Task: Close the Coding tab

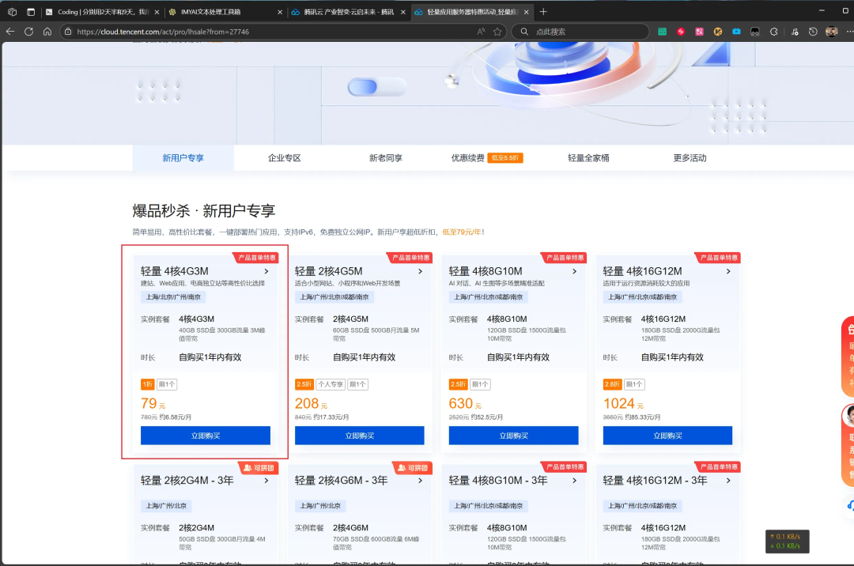Action: 157,11
